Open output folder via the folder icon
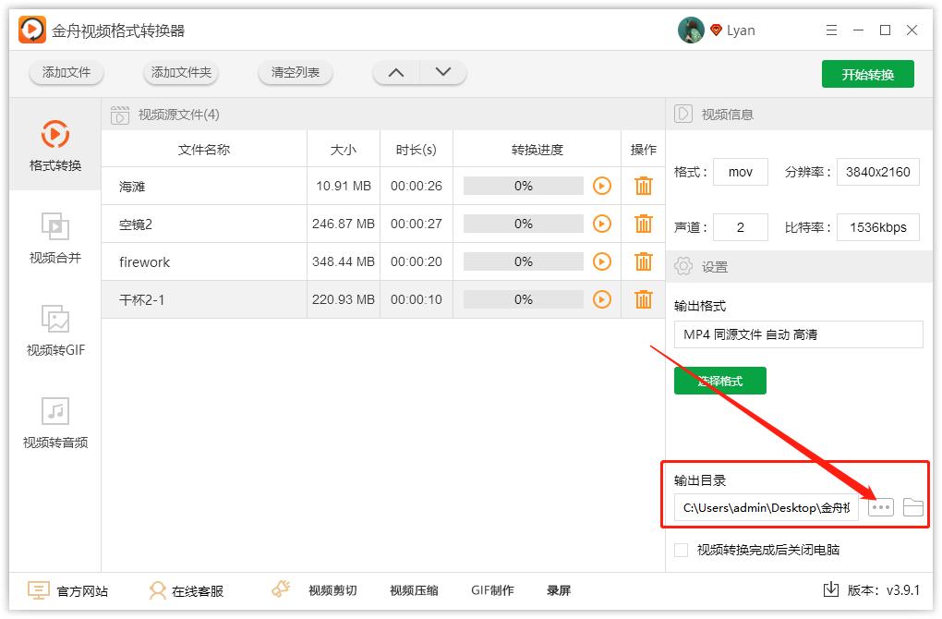Screen dimensions: 942x619 (912, 507)
